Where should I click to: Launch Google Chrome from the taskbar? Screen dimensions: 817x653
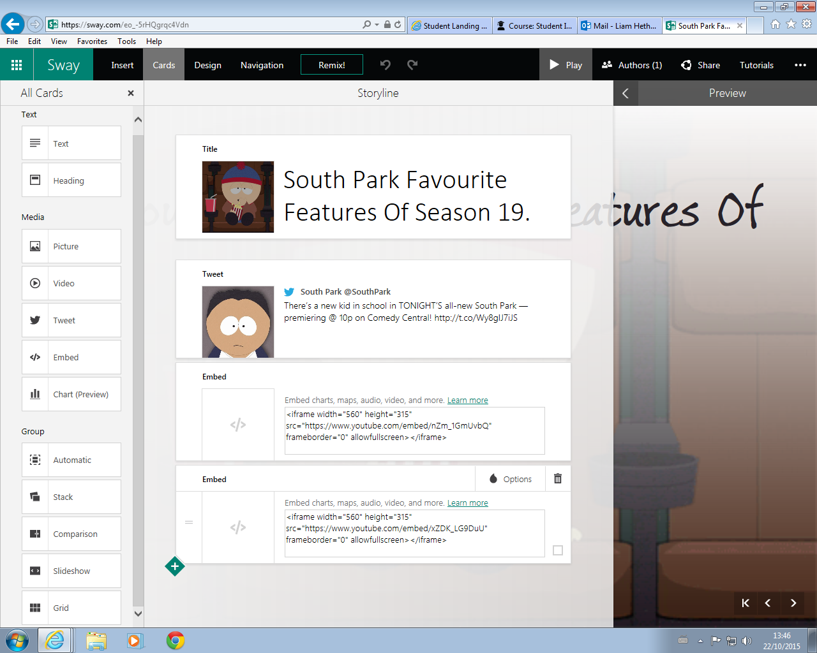(x=176, y=640)
